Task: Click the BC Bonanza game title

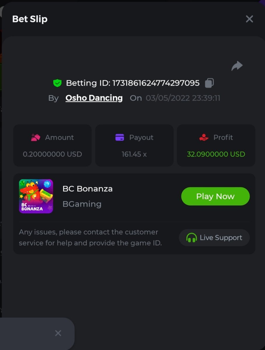Action: tap(87, 189)
